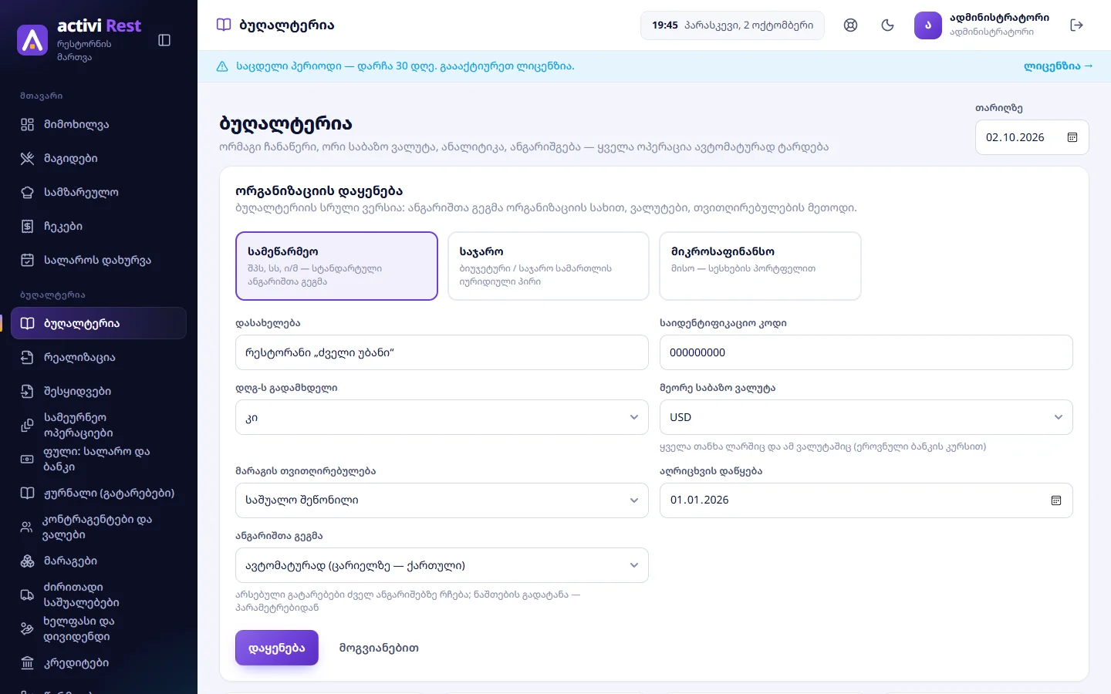Image resolution: width=1111 pixels, height=694 pixels.
Task: Collapse the sidebar with the panel icon
Action: 164,40
